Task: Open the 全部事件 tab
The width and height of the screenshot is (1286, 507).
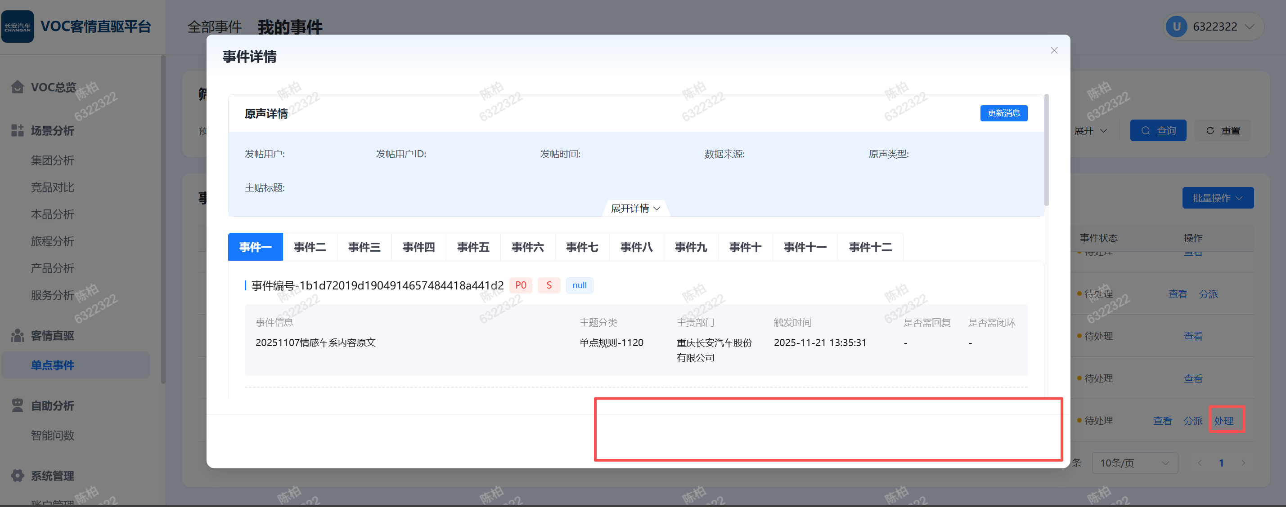Action: pyautogui.click(x=214, y=27)
